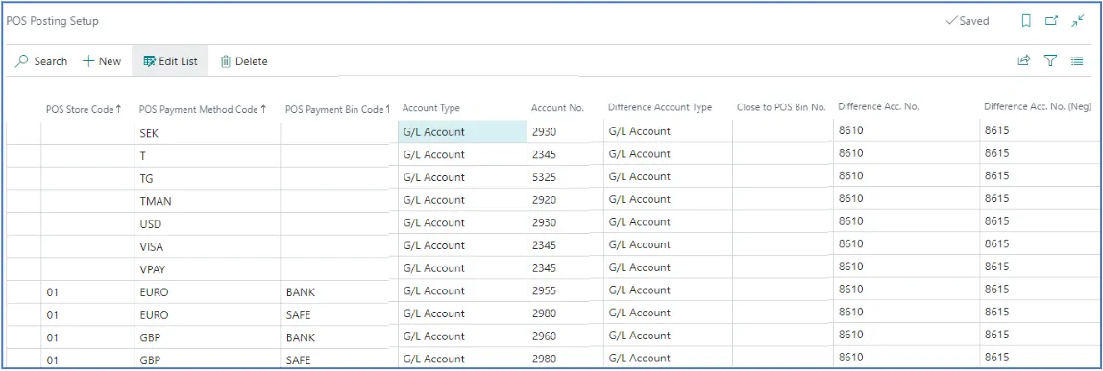Select the USD payment method cell
1103x371 pixels.
click(208, 224)
